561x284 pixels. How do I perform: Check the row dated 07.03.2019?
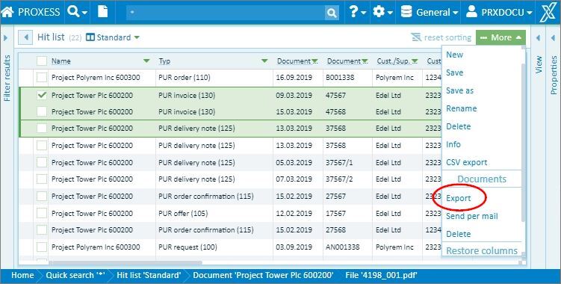click(42, 179)
